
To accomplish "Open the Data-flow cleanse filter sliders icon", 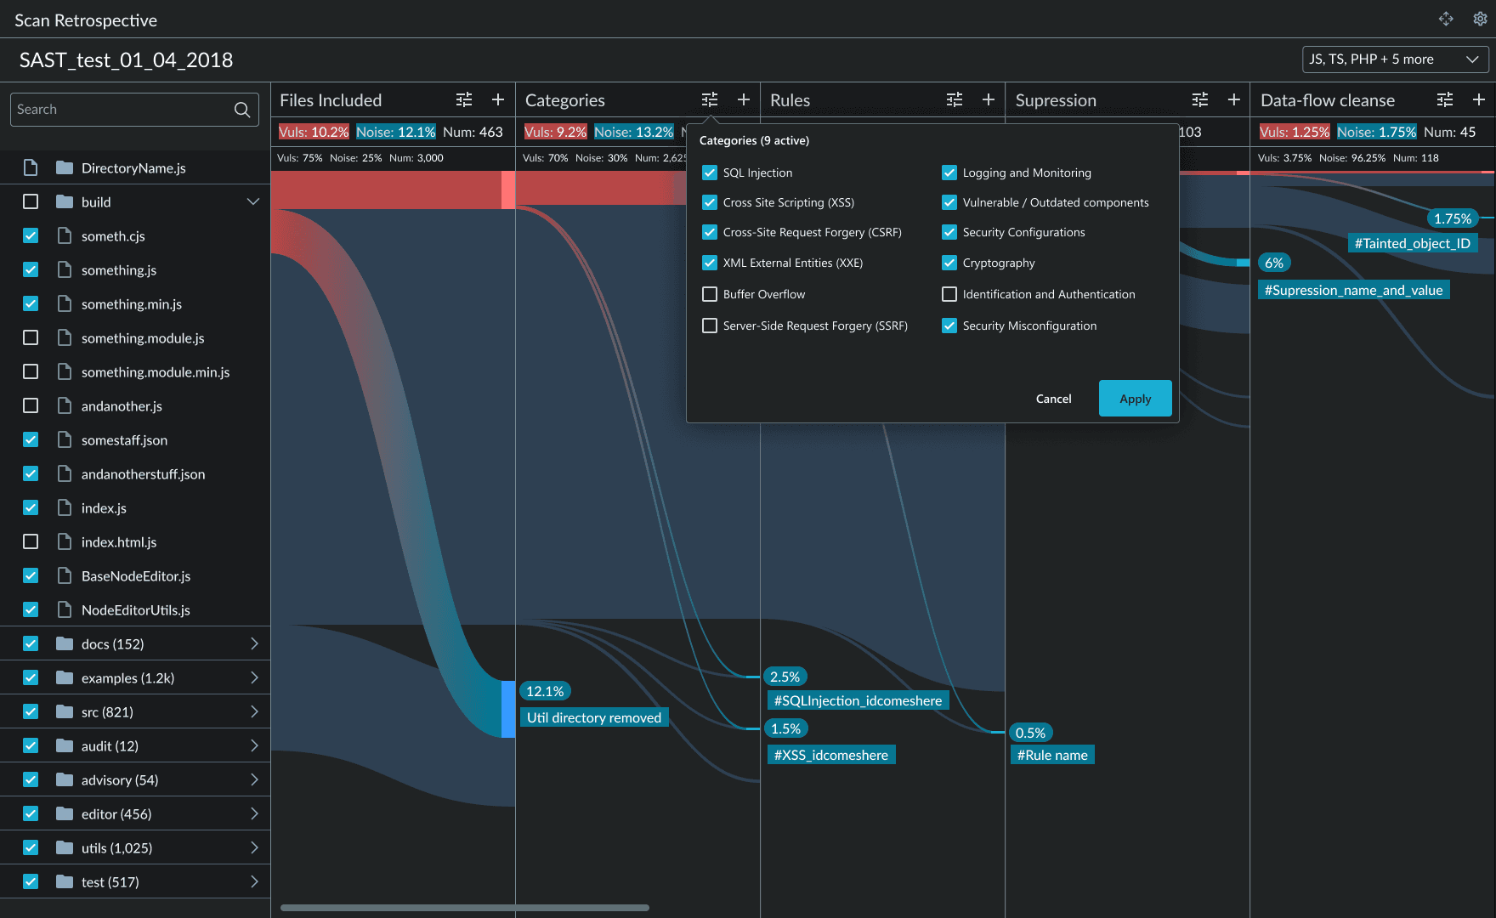I will click(1445, 99).
